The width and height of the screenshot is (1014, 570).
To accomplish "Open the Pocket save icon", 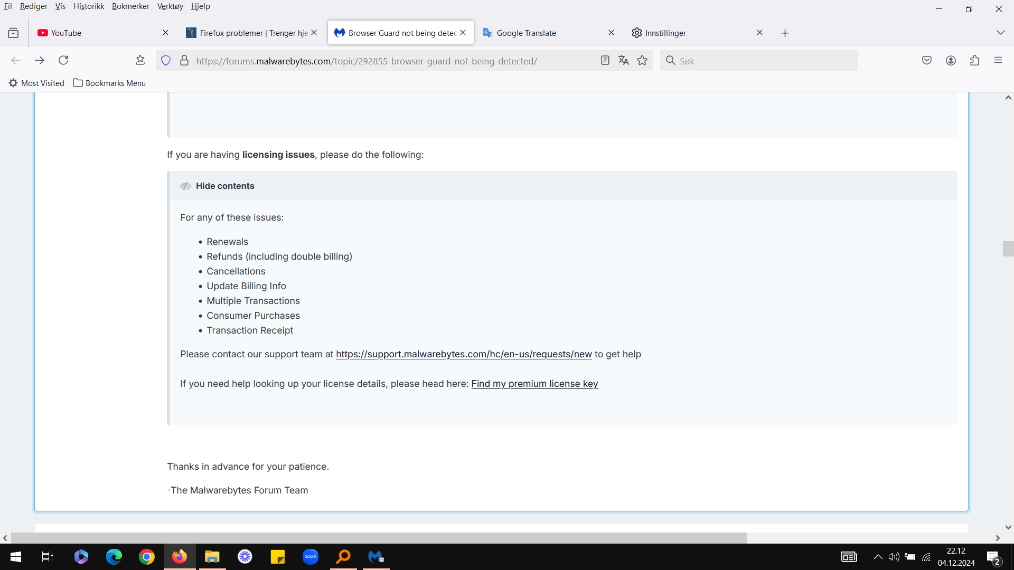I will (927, 61).
